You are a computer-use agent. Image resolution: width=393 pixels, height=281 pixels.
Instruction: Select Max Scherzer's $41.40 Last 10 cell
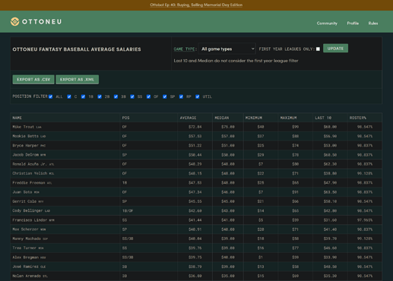(x=330, y=229)
